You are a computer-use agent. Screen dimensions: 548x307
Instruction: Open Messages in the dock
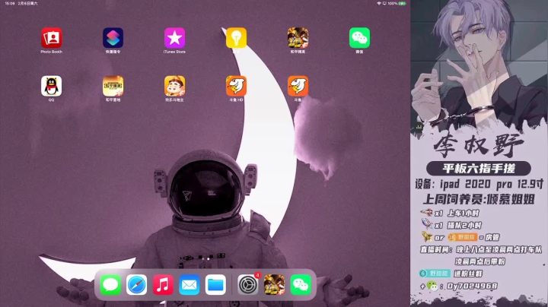110,285
